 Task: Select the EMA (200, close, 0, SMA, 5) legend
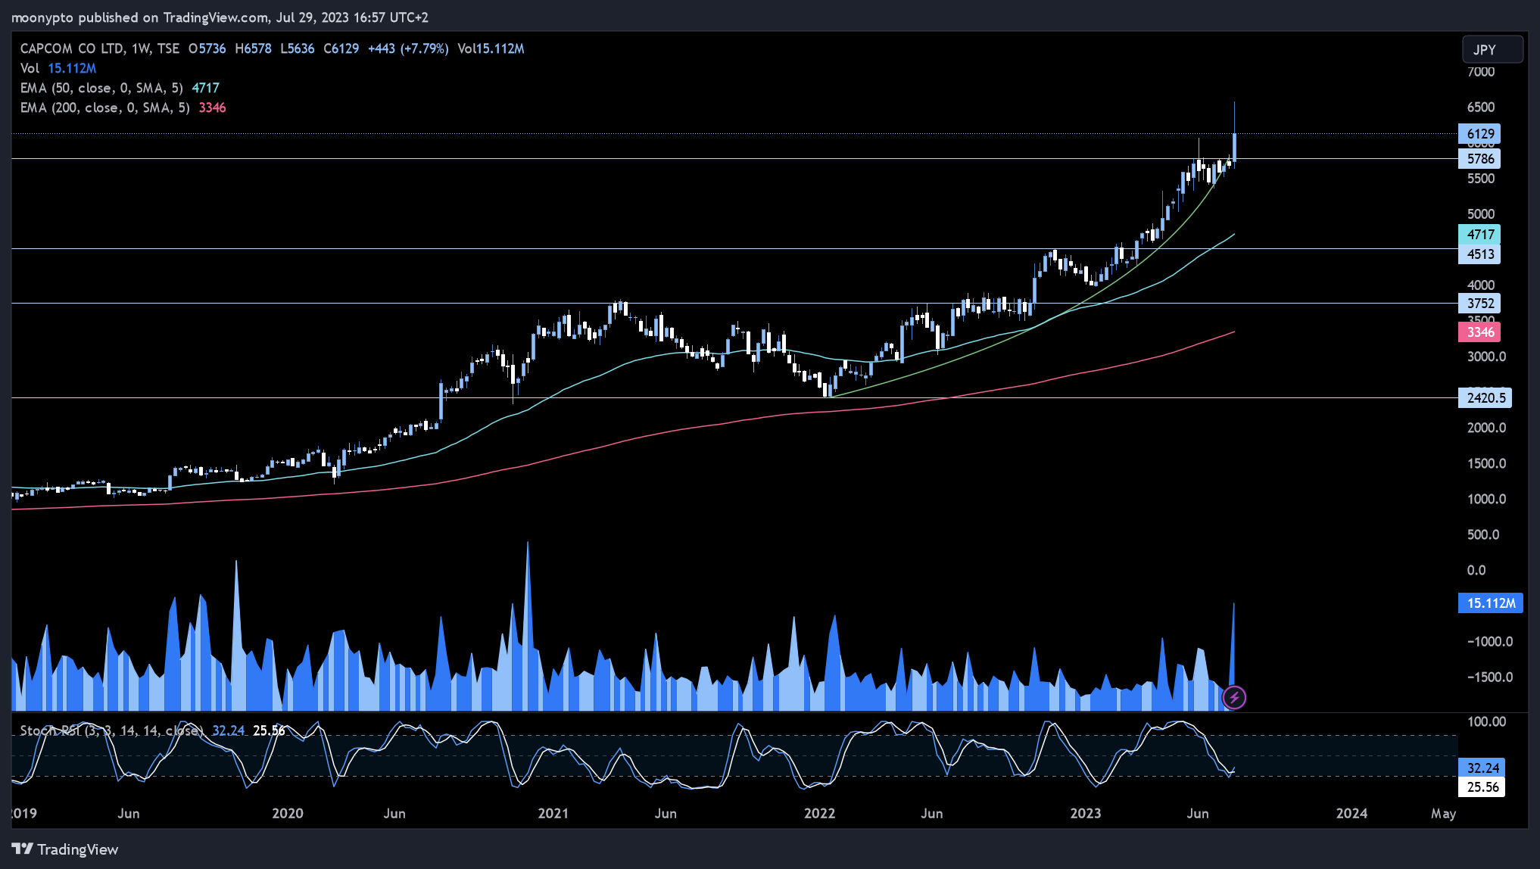(104, 107)
